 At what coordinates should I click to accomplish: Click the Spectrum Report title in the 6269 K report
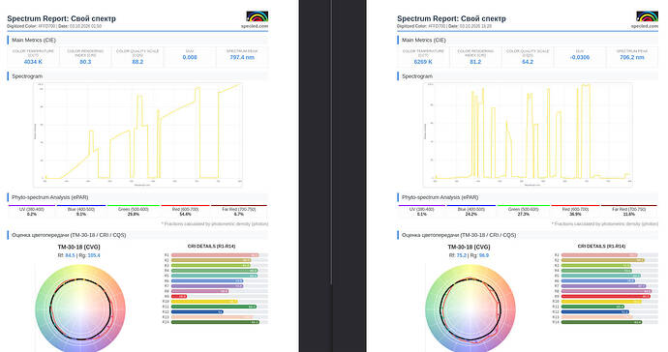click(x=451, y=18)
